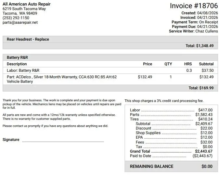Click Payment Term On Receipt
Image resolution: width=219 pixels, height=175 pixels.
195,22
